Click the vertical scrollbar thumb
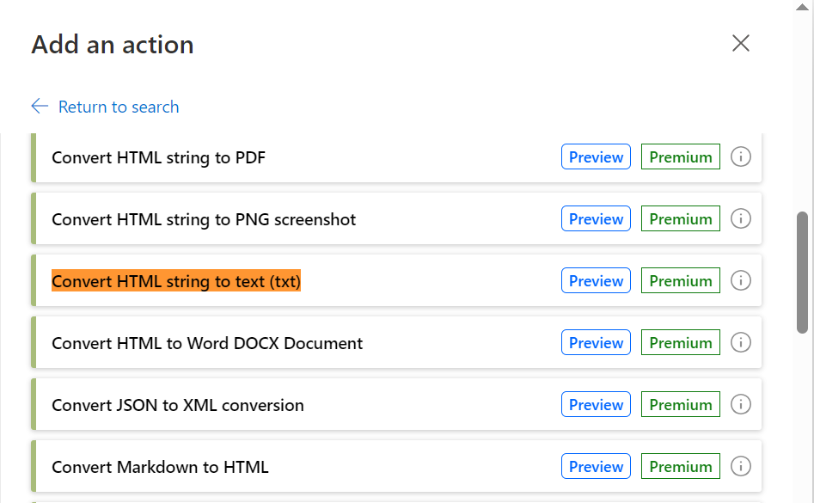Viewport: 814px width, 503px height. point(802,272)
